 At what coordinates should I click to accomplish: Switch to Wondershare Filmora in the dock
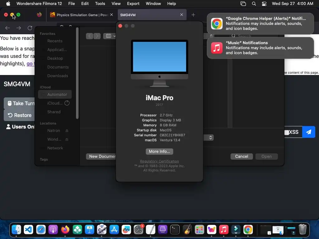[236, 230]
